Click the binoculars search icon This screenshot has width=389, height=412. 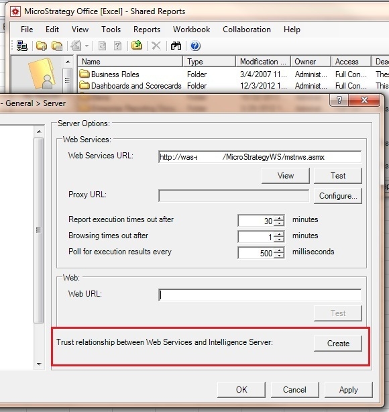[176, 46]
